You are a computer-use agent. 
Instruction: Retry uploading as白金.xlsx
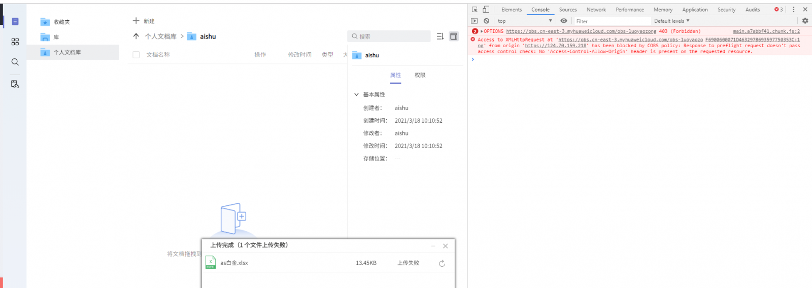[x=442, y=263]
